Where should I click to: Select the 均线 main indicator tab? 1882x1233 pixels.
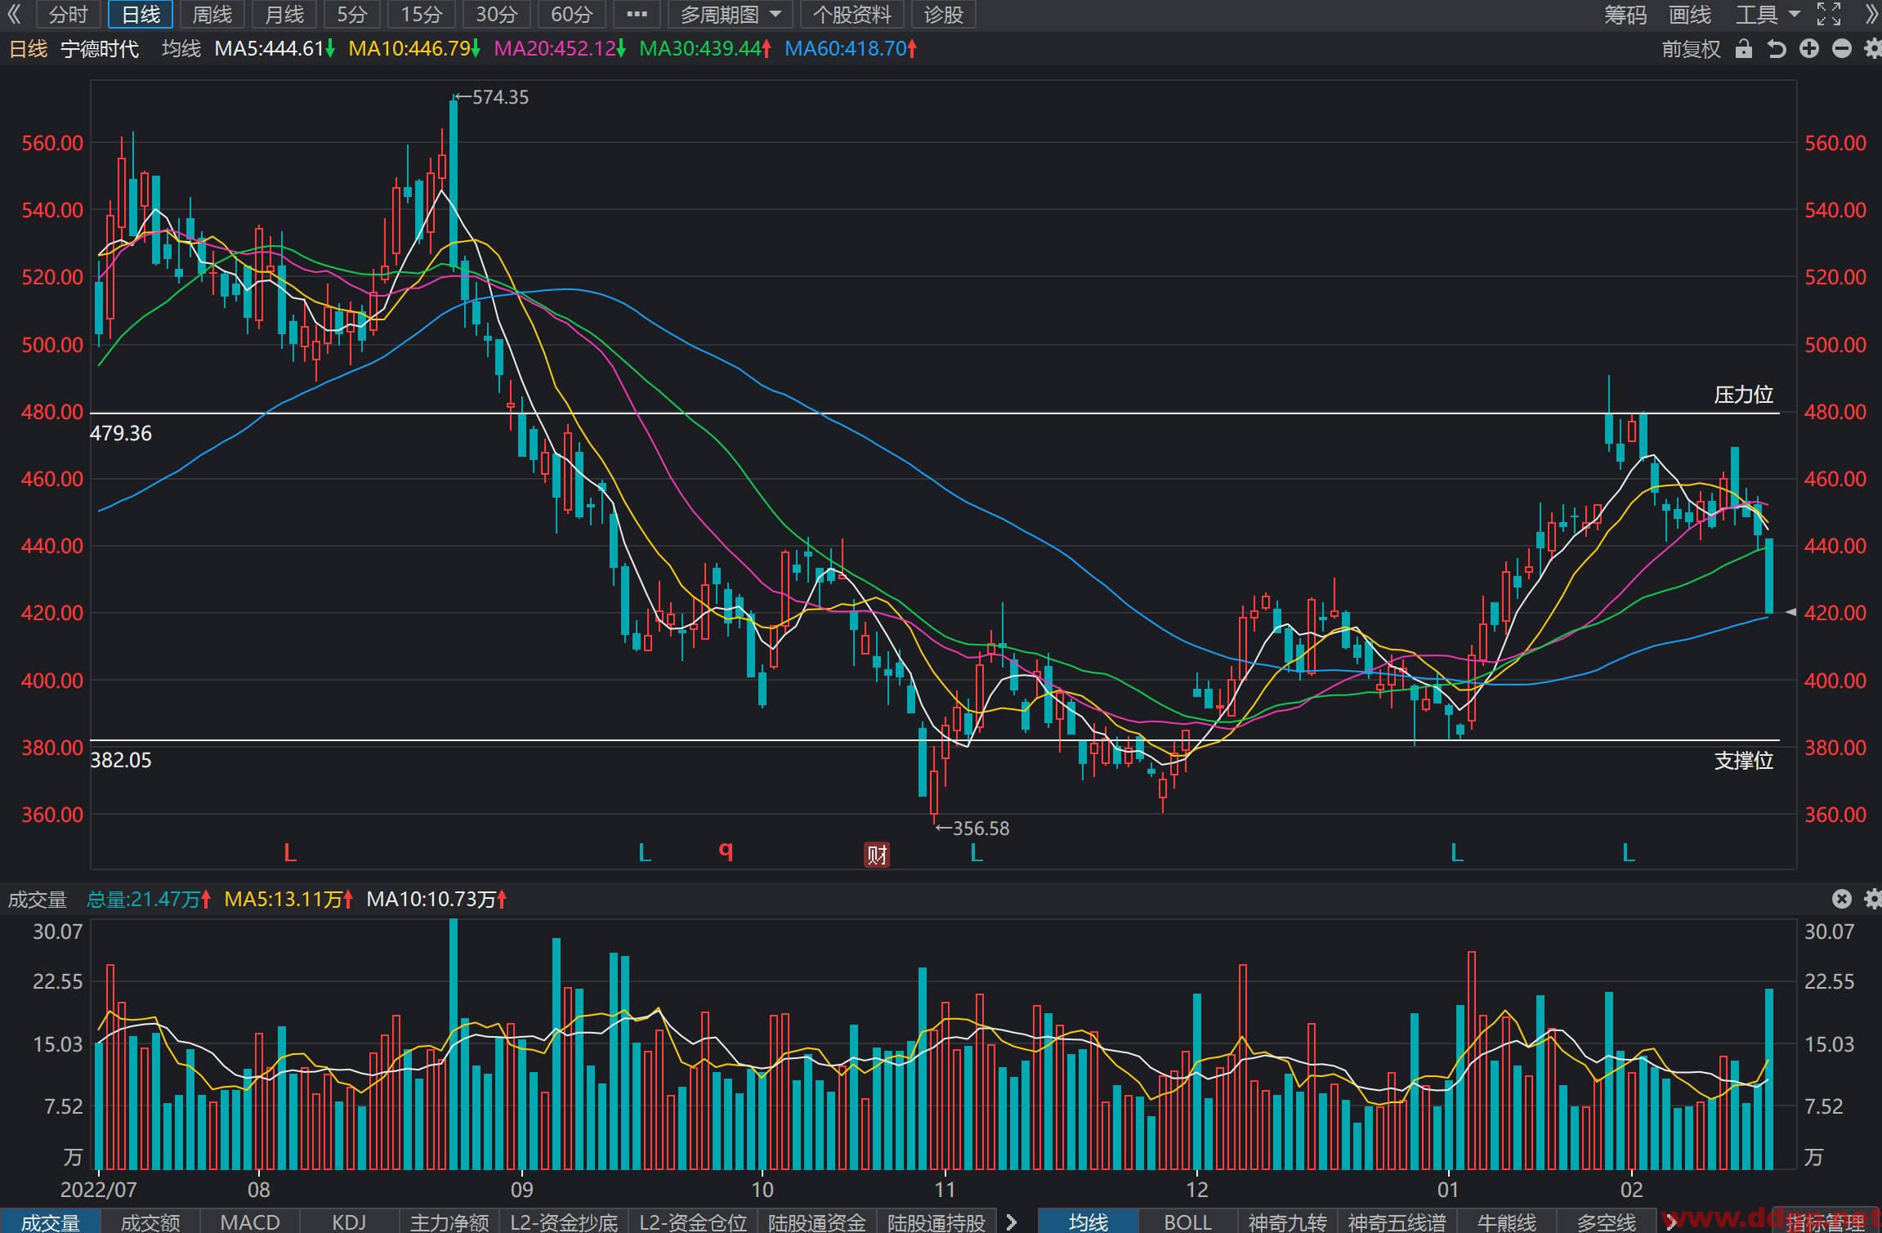[x=1088, y=1222]
